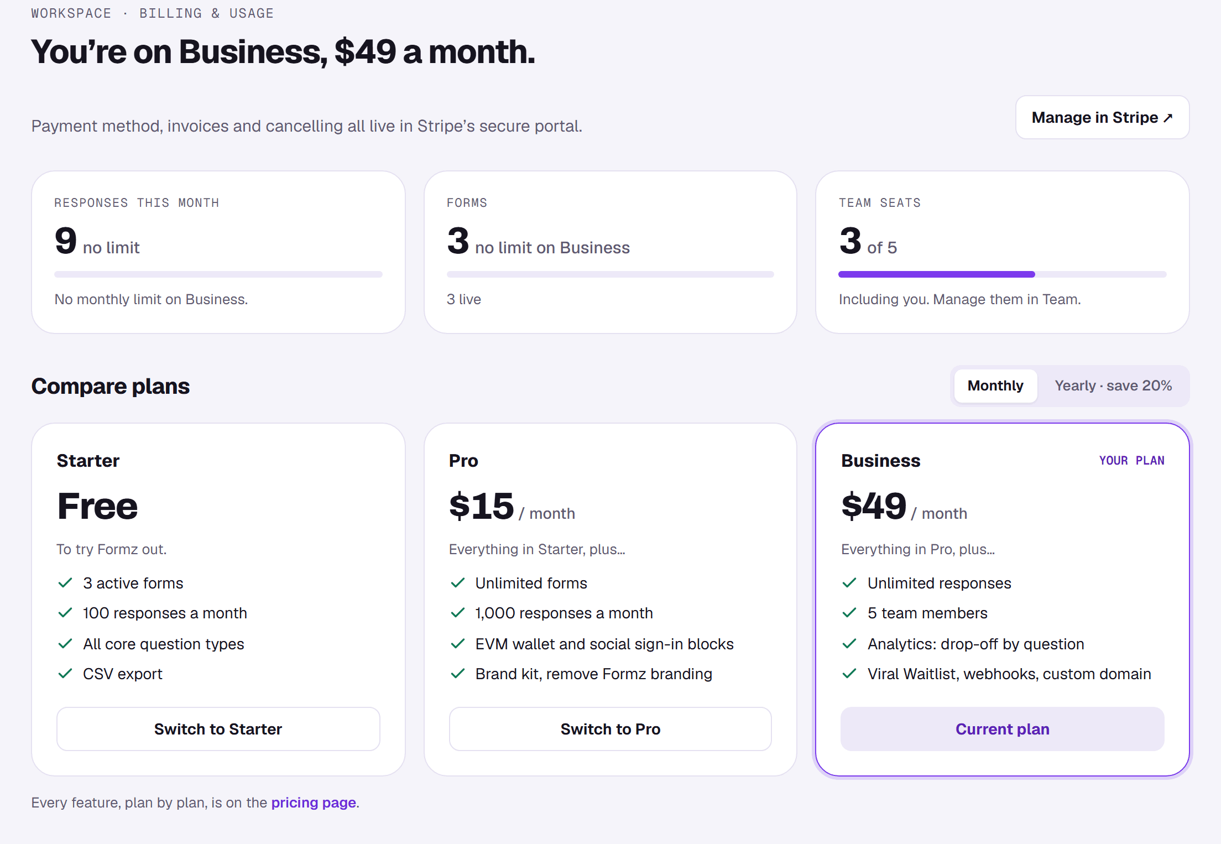Screen dimensions: 1221x844
Task: Click the RESPONSES THIS MONTH label
Action: pyautogui.click(x=137, y=203)
